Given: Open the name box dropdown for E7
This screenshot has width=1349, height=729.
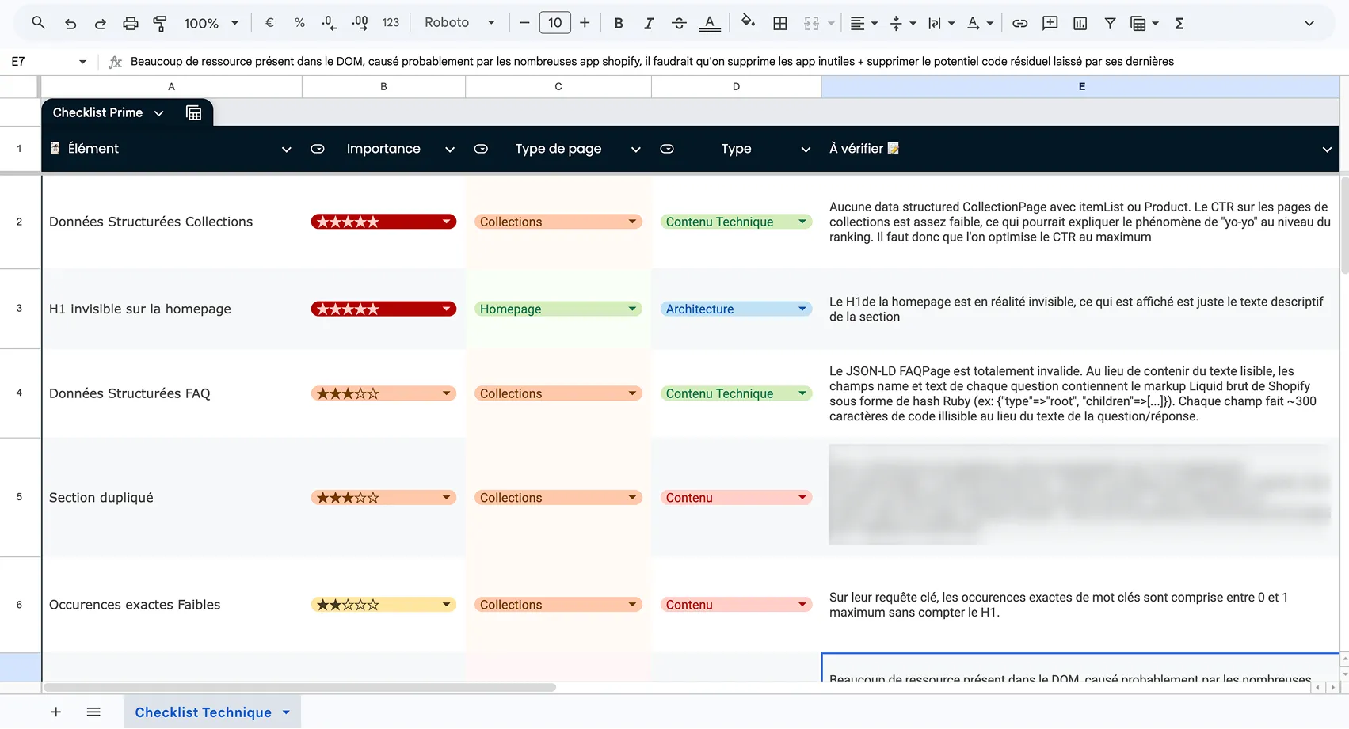Looking at the screenshot, I should pyautogui.click(x=82, y=61).
